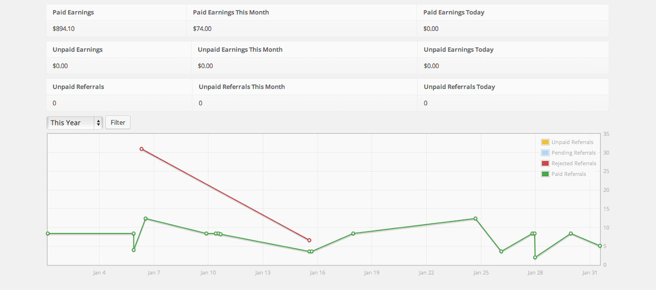
Task: Click the last green point past Jan 31
Action: (600, 246)
